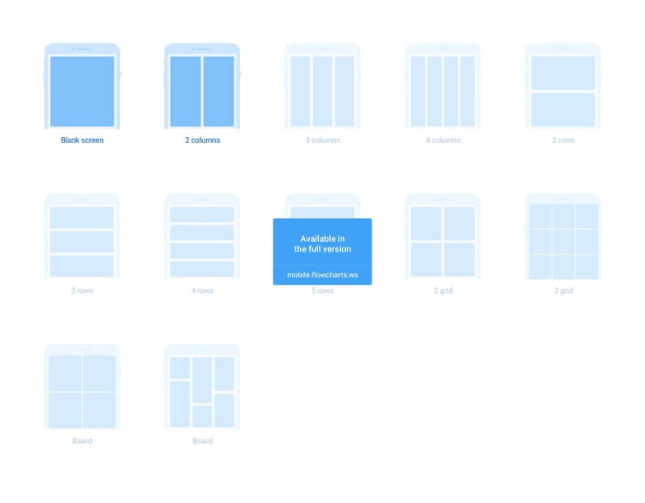Choose the 3 grid layout thumbnail
Viewport: 645px width, 503px height.
[563, 236]
